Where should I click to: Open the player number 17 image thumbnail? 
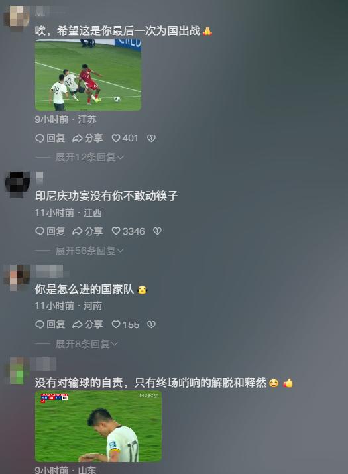pos(98,426)
